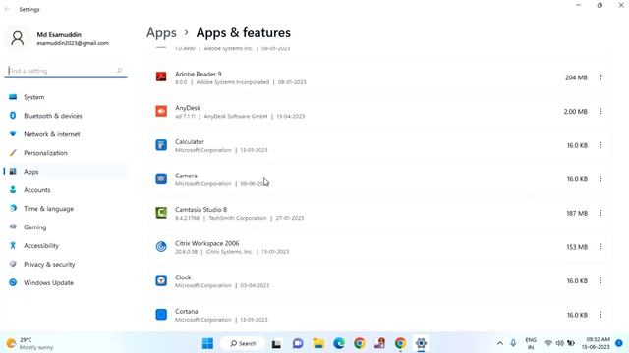Open Accounts settings
This screenshot has height=353, width=629.
[x=66, y=189]
